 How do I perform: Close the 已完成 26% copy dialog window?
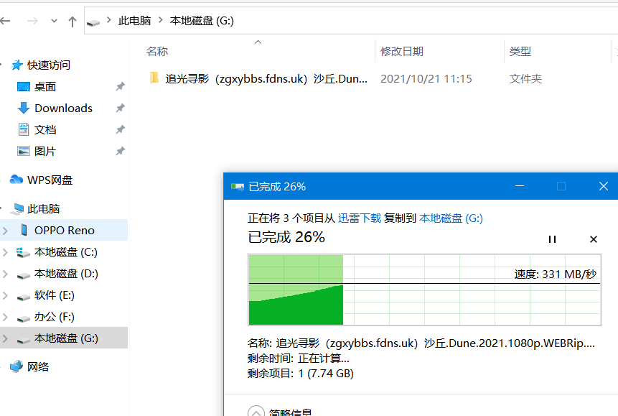point(603,186)
